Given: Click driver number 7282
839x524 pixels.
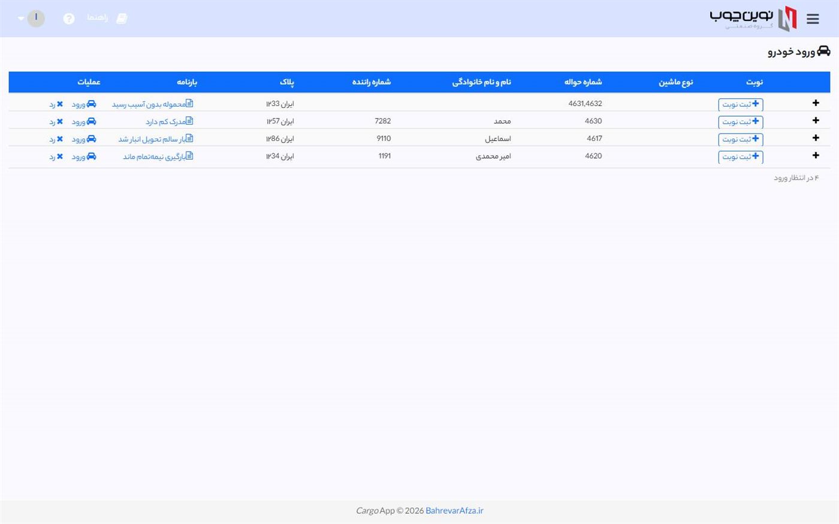Looking at the screenshot, I should 383,121.
